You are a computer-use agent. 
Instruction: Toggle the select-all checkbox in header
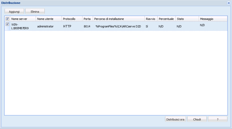7,19
